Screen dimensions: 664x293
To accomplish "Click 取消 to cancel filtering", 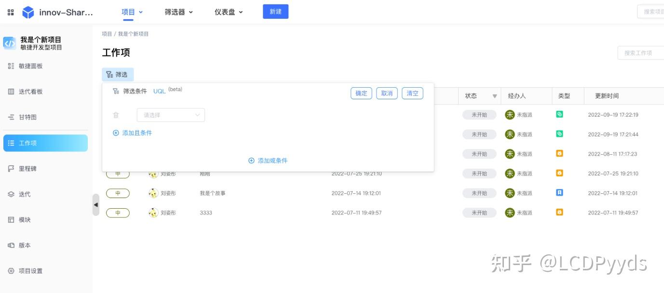I will pos(387,93).
